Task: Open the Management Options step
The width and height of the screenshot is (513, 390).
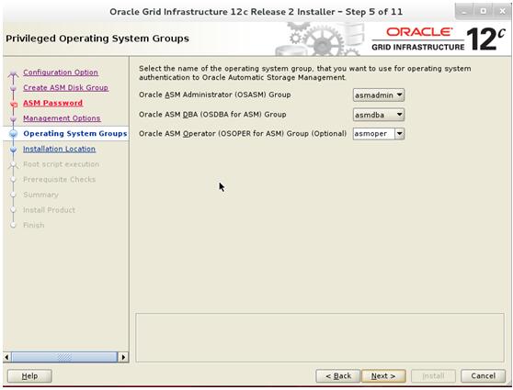Action: [62, 118]
